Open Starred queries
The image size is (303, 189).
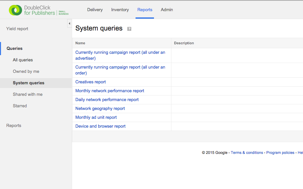point(20,106)
